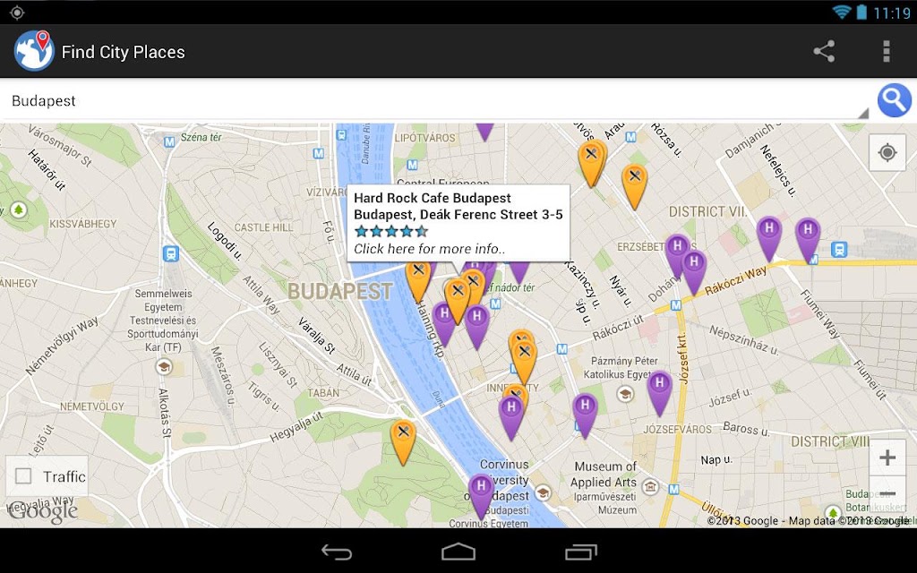917x573 pixels.
Task: Select hotel marker beside Corvinus University label
Action: click(481, 496)
